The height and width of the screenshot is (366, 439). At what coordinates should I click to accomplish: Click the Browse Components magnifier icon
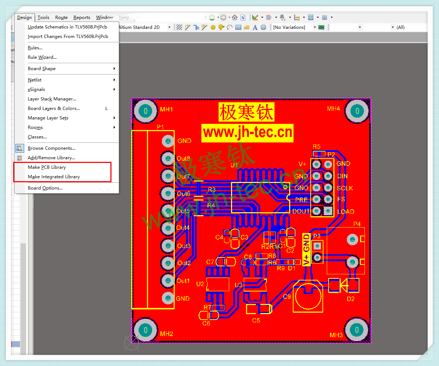click(x=20, y=148)
